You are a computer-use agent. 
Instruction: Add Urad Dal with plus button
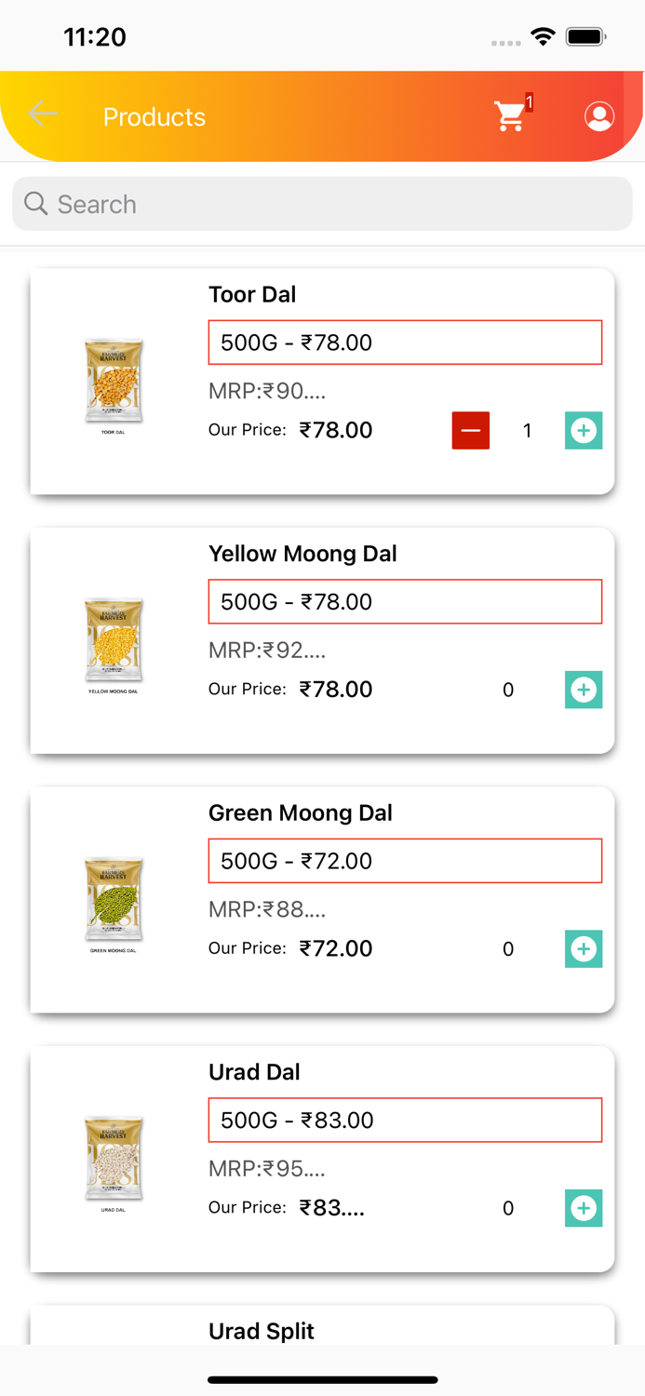(x=584, y=1208)
